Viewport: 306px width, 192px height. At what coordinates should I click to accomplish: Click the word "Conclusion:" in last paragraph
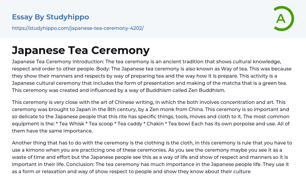click(x=80, y=164)
